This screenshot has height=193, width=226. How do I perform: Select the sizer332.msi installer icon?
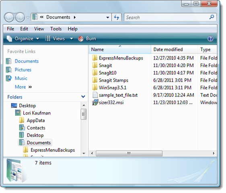point(95,103)
